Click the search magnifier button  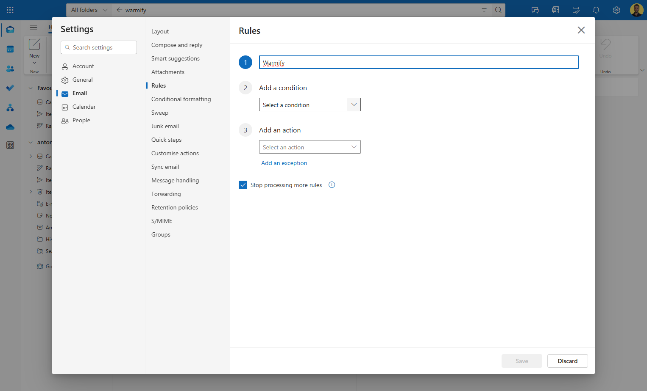pyautogui.click(x=498, y=10)
